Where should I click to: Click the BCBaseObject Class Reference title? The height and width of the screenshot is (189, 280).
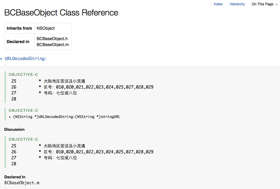click(x=61, y=13)
